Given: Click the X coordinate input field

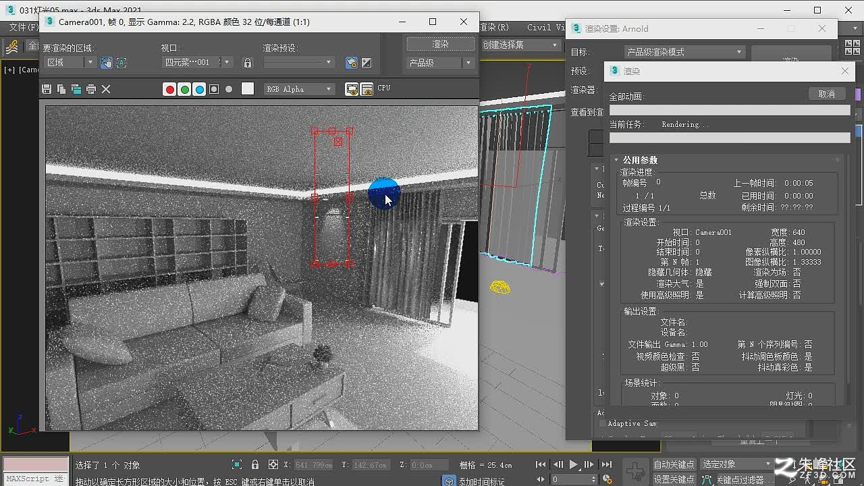Looking at the screenshot, I should point(314,464).
